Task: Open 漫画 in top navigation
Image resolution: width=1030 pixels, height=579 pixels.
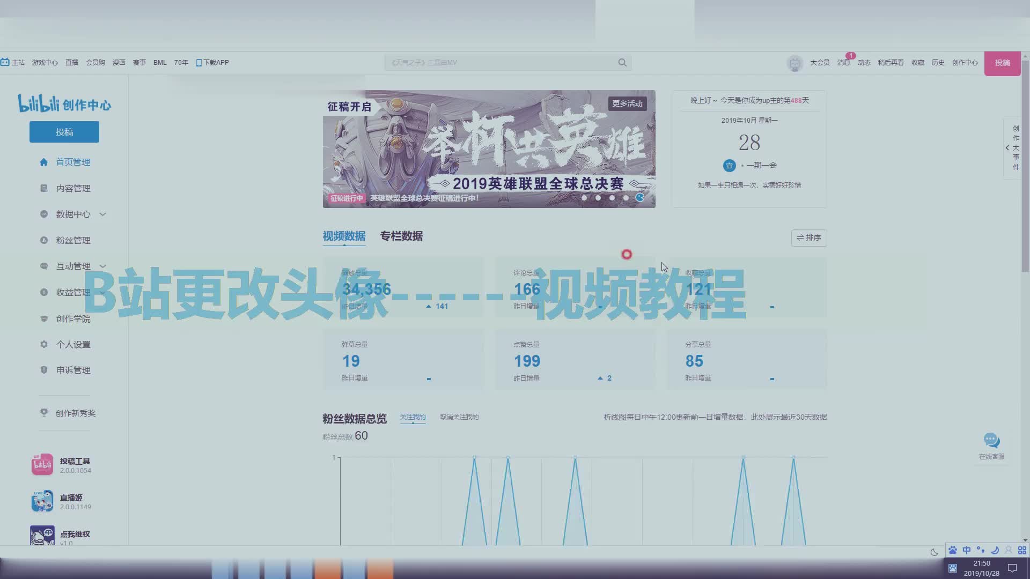Action: tap(119, 63)
